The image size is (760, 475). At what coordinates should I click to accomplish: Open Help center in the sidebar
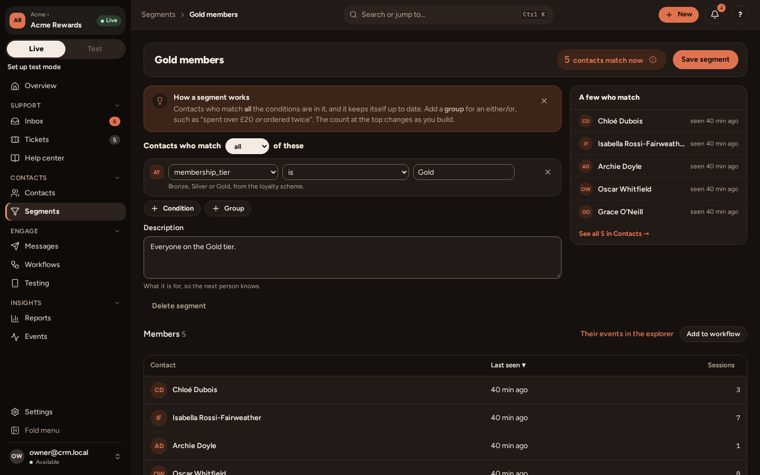pos(65,158)
